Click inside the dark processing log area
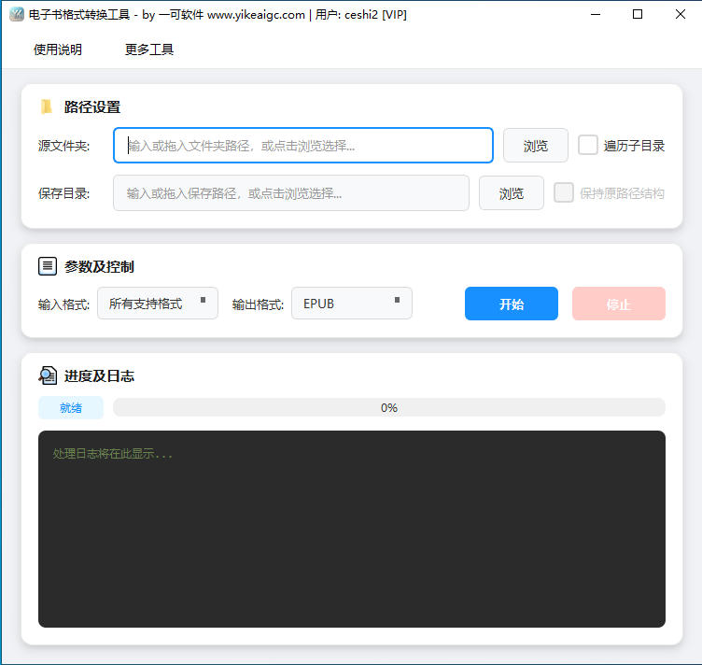Screen dimensions: 702x665 (x=351, y=529)
